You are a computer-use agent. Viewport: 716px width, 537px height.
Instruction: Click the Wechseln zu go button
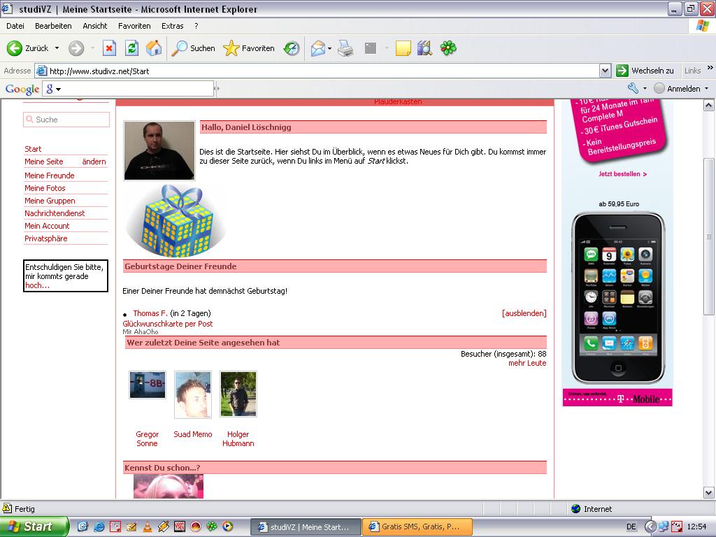645,71
